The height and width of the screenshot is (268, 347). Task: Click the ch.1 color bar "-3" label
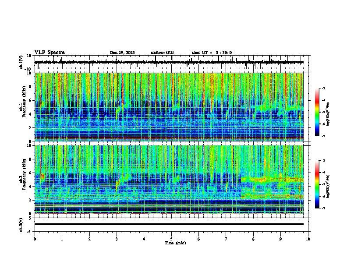point(323,88)
